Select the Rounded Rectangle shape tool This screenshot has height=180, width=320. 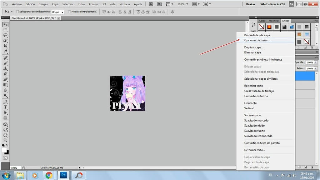tap(5, 118)
